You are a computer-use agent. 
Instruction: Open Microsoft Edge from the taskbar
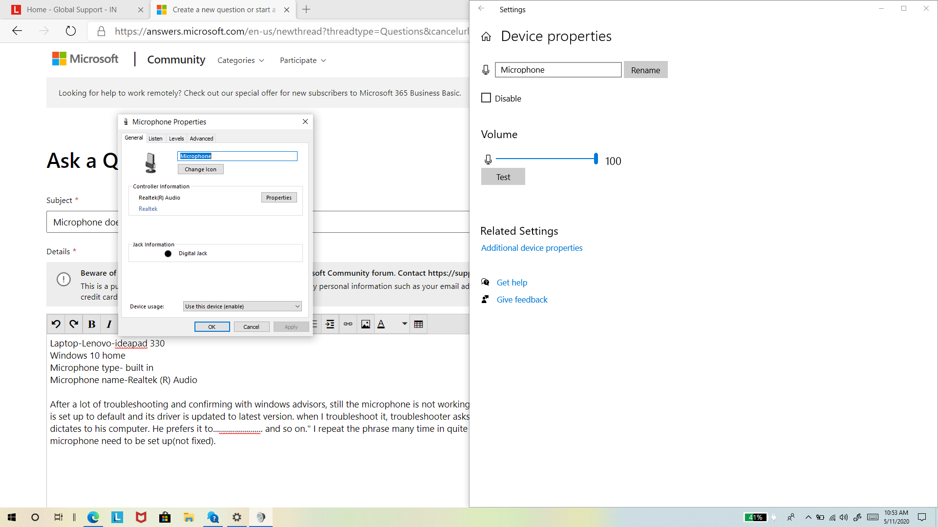(x=93, y=517)
